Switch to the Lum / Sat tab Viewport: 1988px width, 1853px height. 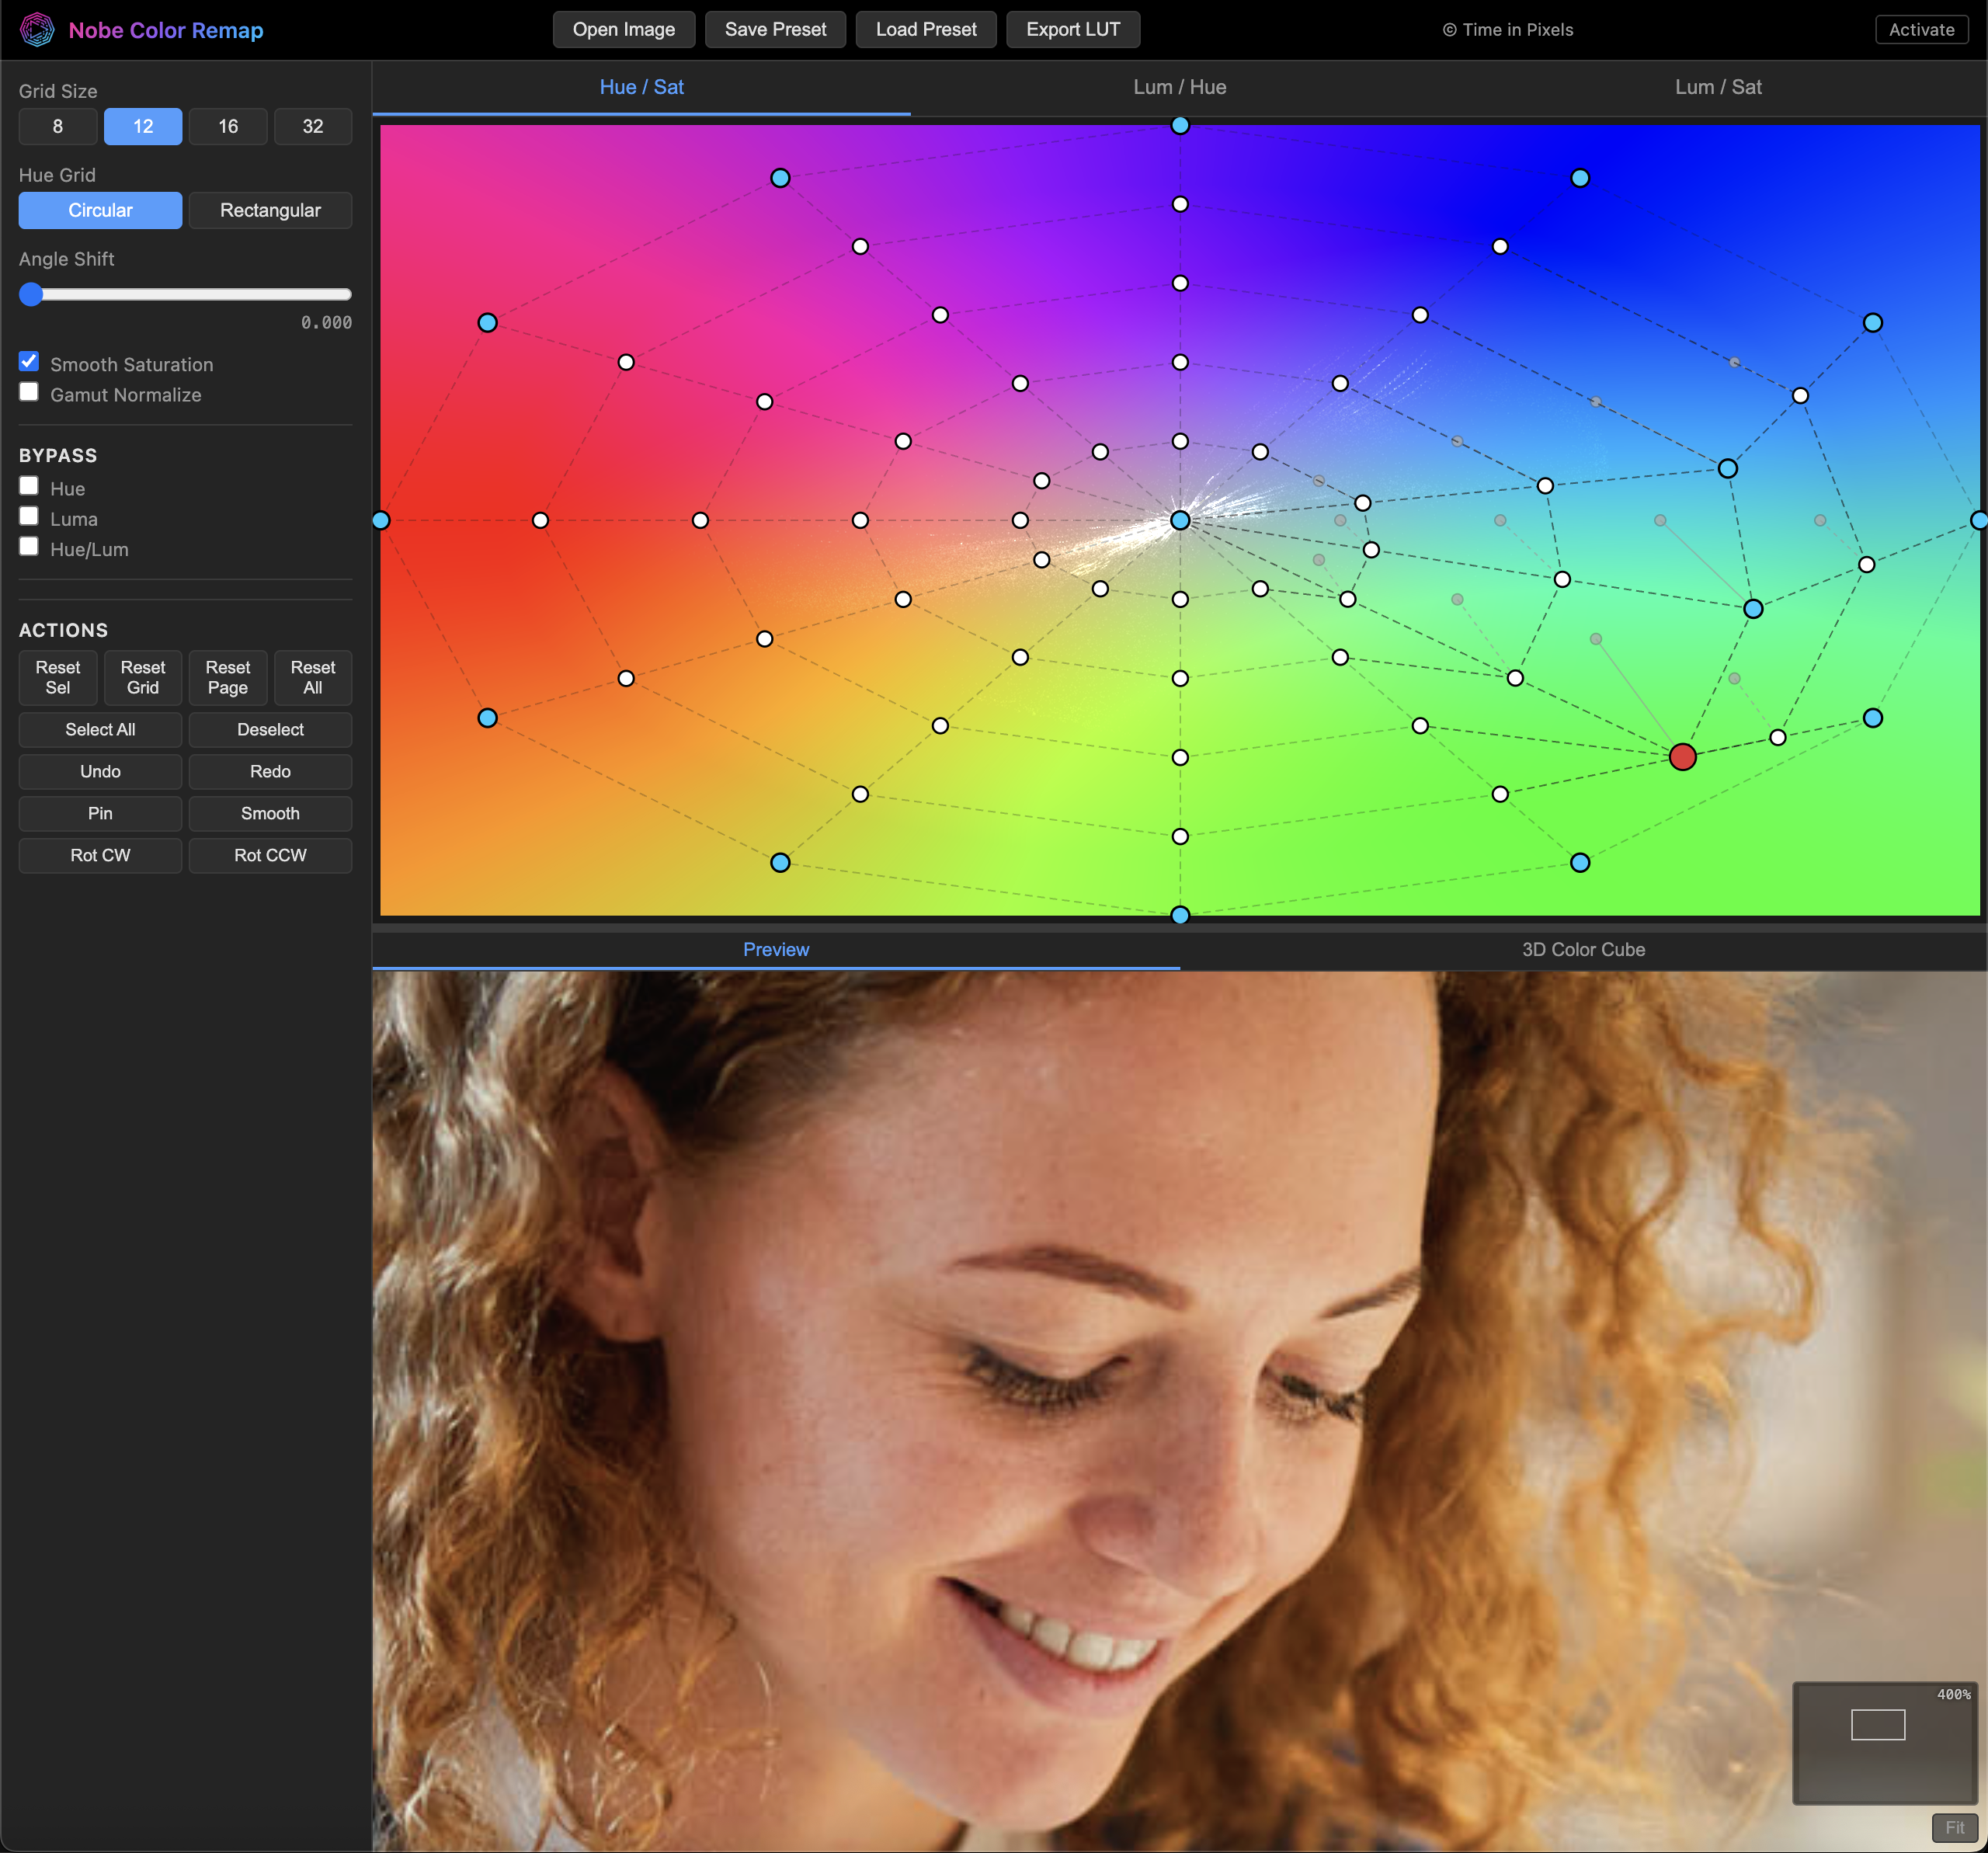[1717, 87]
